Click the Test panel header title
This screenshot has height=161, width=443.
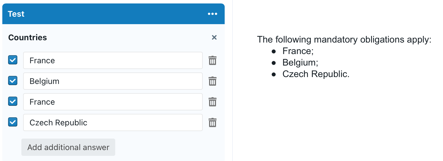pos(16,14)
